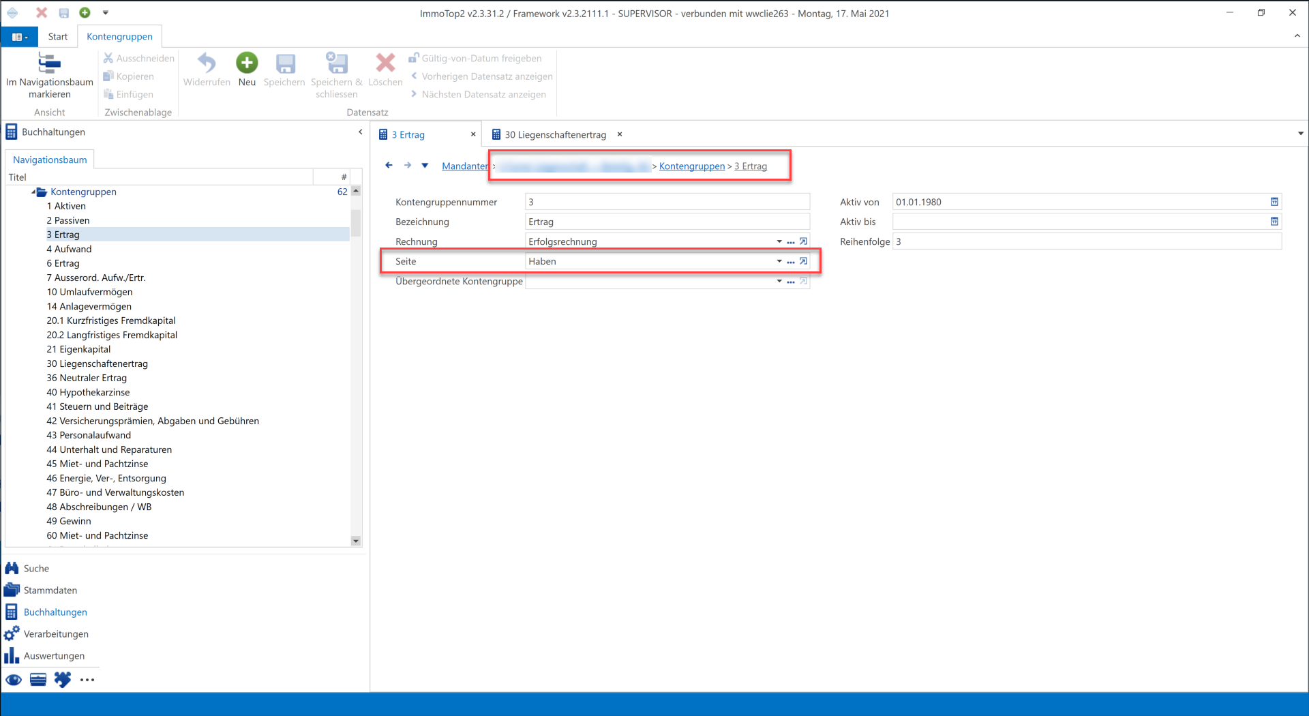Click ellipsis button in Rechnung field

pos(791,242)
